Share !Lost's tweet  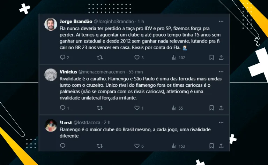(x=221, y=146)
